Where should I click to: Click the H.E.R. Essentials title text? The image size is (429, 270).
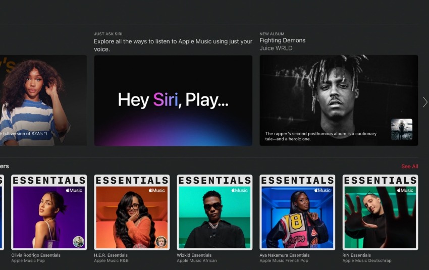coord(111,255)
